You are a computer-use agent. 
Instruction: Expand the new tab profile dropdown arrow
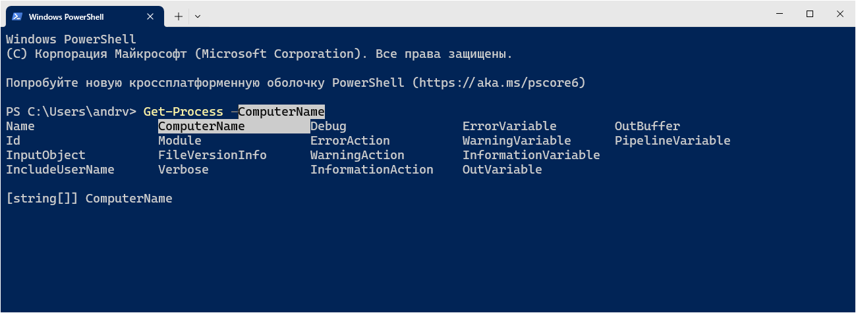[198, 16]
